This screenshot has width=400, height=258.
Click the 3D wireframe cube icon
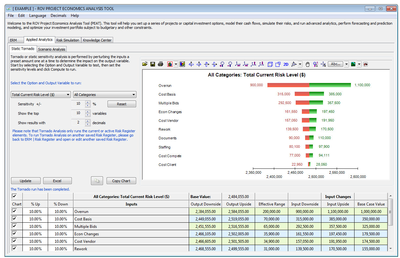pyautogui.click(x=270, y=64)
